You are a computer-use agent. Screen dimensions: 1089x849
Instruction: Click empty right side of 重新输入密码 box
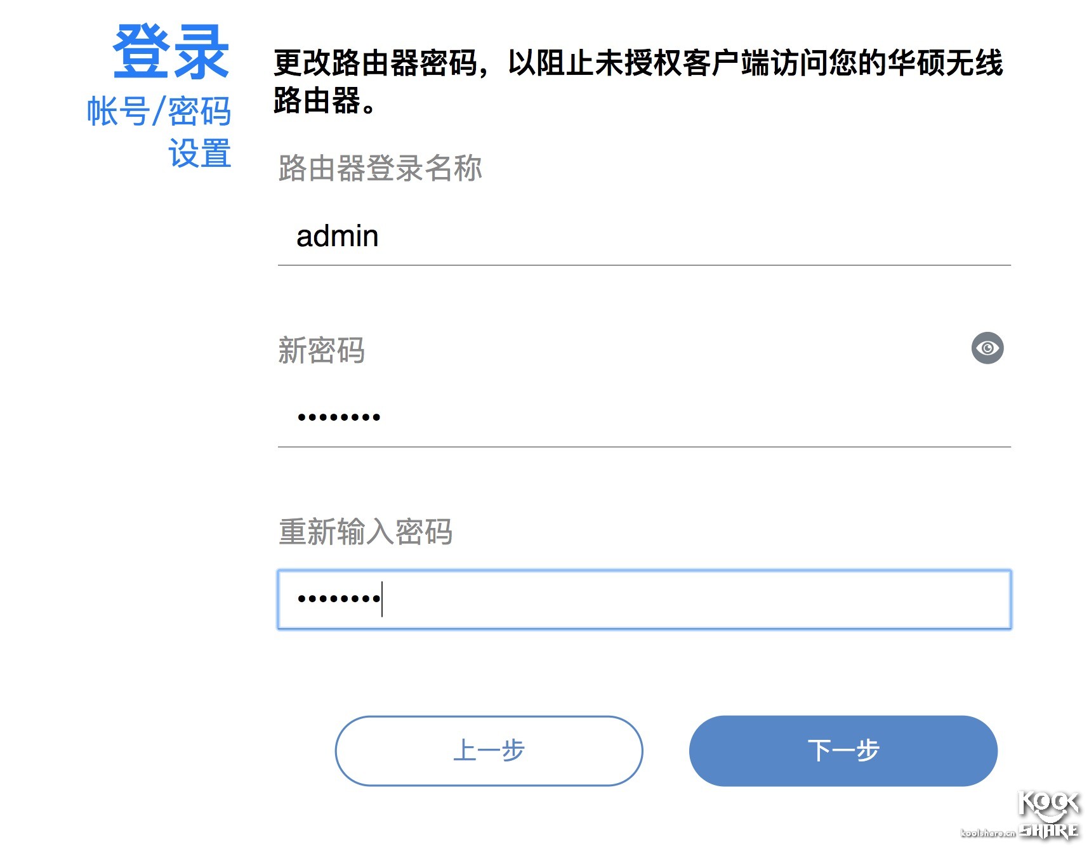(698, 599)
